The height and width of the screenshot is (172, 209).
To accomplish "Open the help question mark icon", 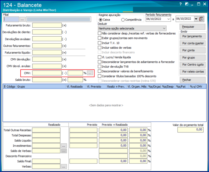I will click(x=181, y=4).
